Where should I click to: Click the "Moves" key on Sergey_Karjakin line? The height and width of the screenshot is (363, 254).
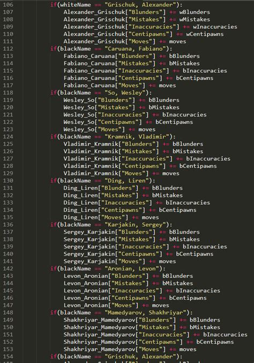(132, 261)
